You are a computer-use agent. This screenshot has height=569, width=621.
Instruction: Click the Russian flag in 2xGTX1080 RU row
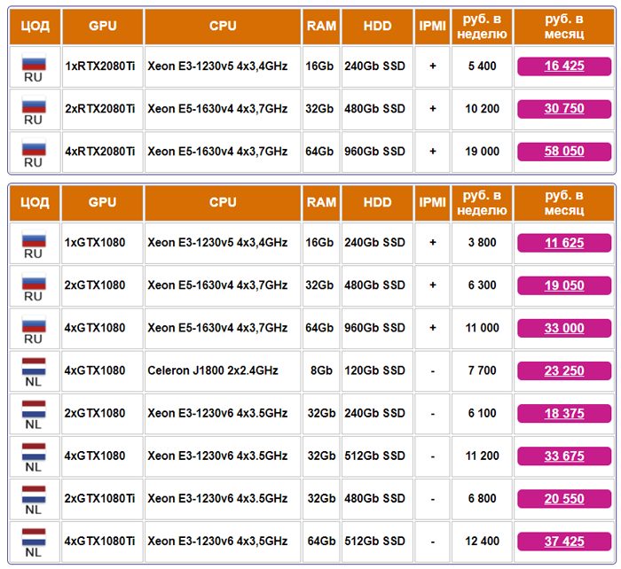34,281
